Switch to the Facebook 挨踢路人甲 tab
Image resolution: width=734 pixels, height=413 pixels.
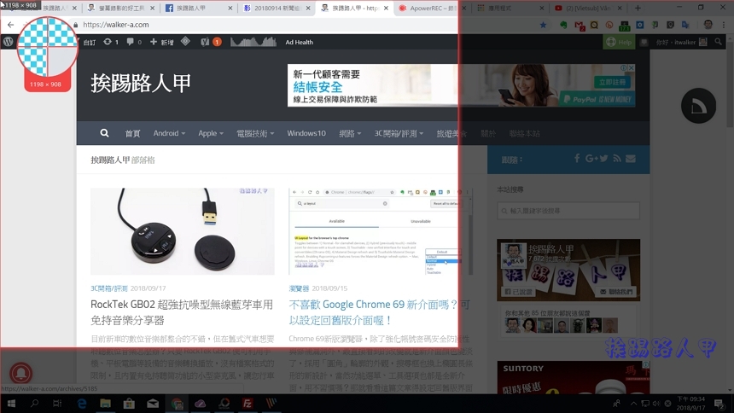(199, 8)
